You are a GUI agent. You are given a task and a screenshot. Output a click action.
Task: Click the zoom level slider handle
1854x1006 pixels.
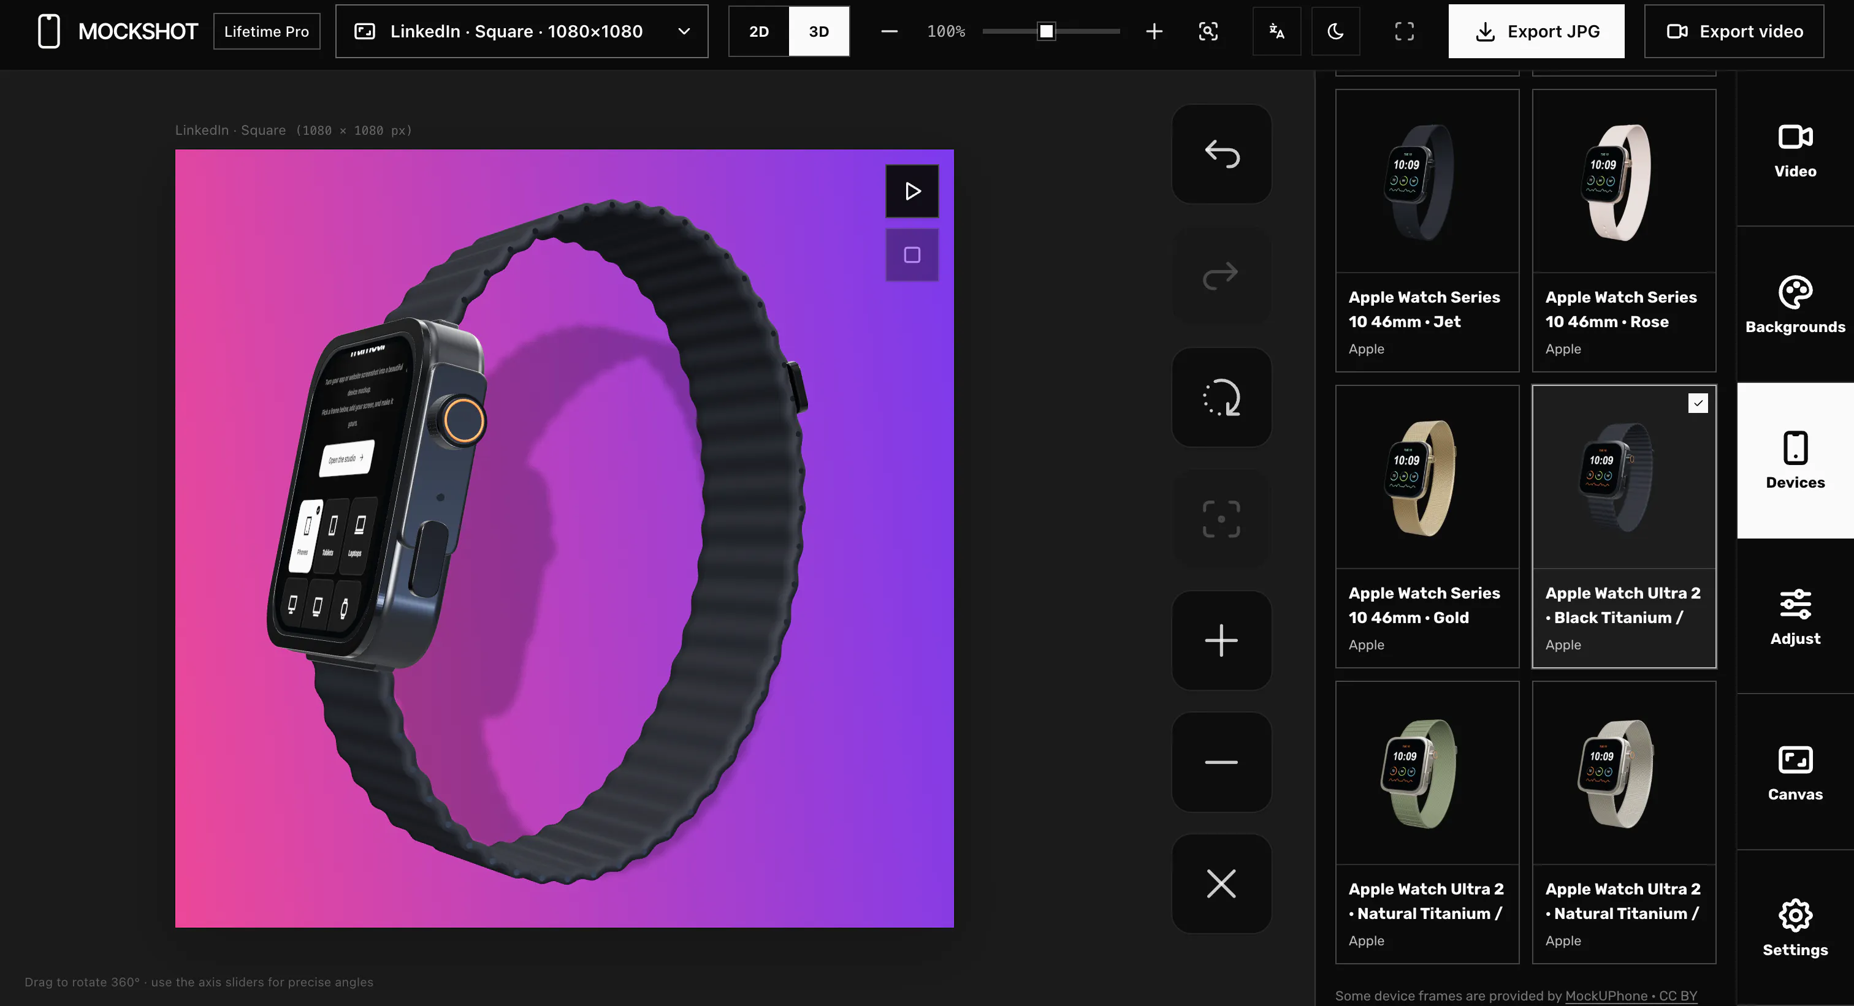[x=1047, y=31]
